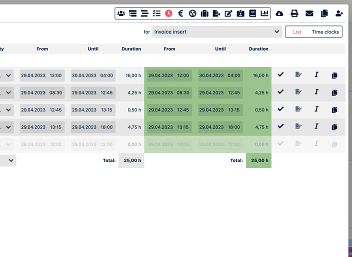The height and width of the screenshot is (257, 352).
Task: Open the group of people icon
Action: coord(121,13)
